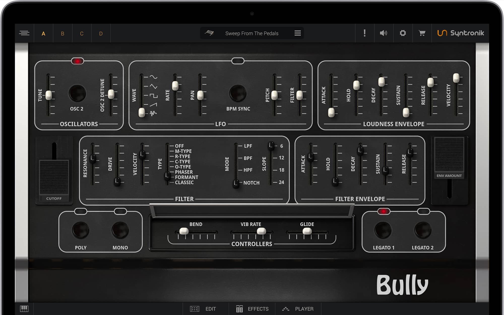Click the Syntronik logo
Viewport: 504px width, 315px height.
(x=461, y=33)
